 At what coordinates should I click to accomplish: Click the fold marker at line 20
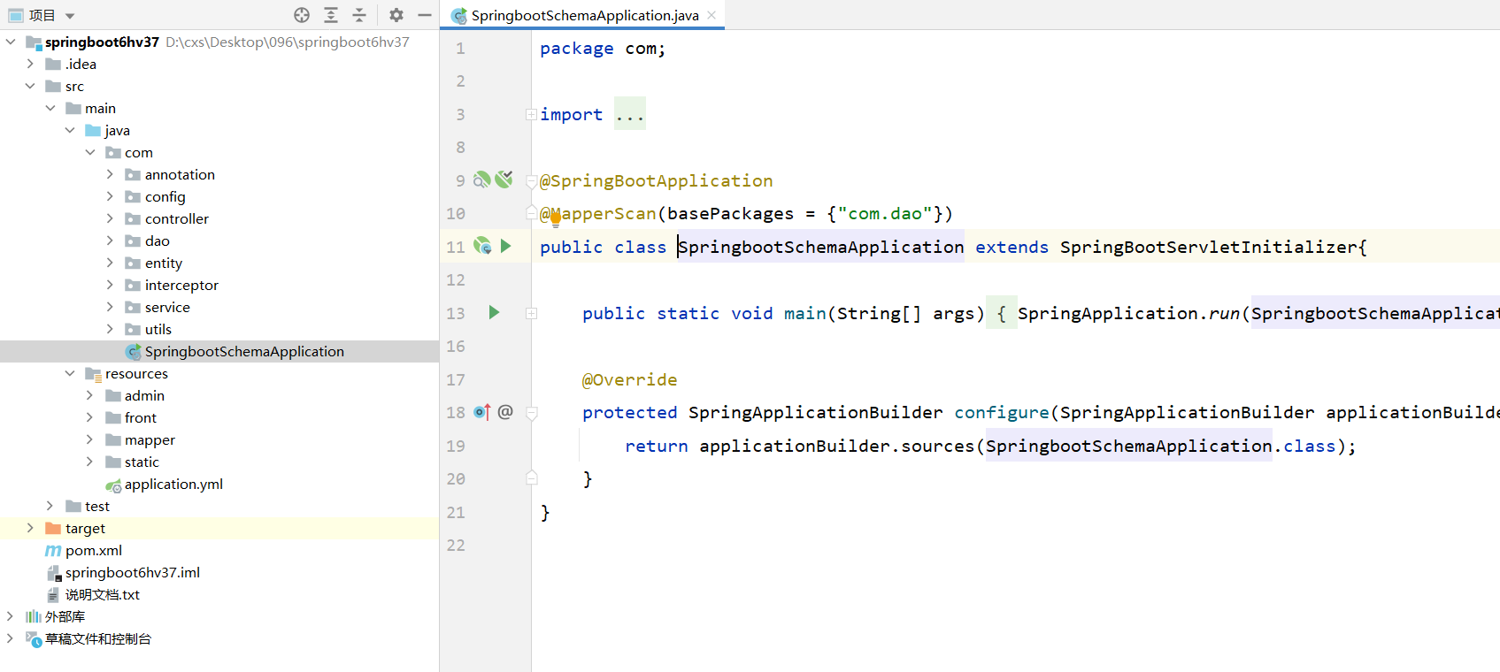[531, 478]
